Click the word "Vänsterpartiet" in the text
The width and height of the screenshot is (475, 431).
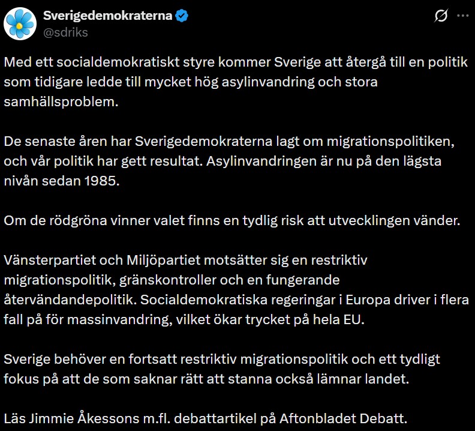[x=45, y=260]
